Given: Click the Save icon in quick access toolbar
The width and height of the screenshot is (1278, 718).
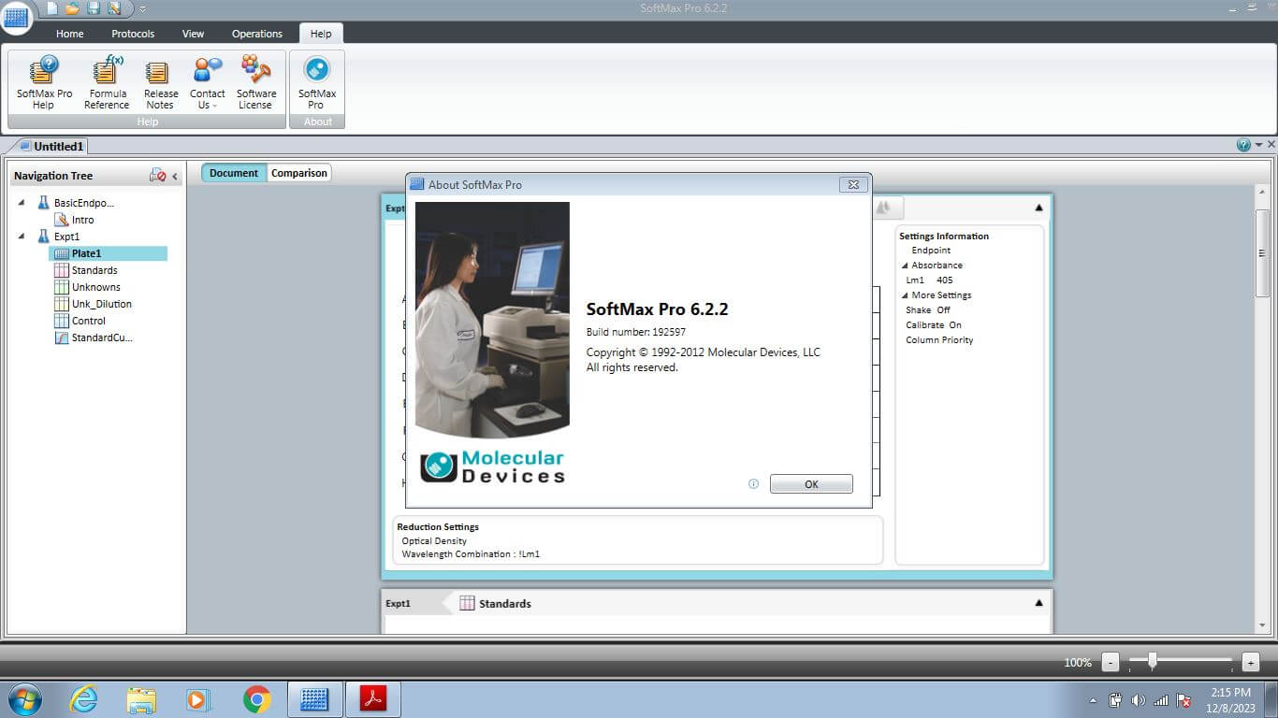Looking at the screenshot, I should pos(94,8).
